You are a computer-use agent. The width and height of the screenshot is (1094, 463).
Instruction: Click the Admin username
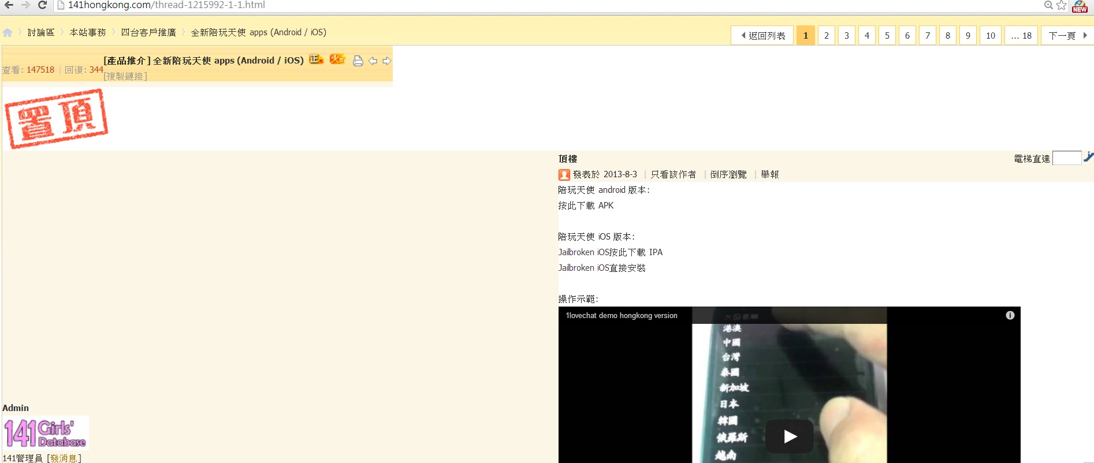click(16, 408)
